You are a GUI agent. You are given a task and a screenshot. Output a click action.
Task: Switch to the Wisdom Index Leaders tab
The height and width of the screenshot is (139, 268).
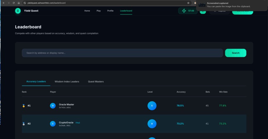coord(67,81)
